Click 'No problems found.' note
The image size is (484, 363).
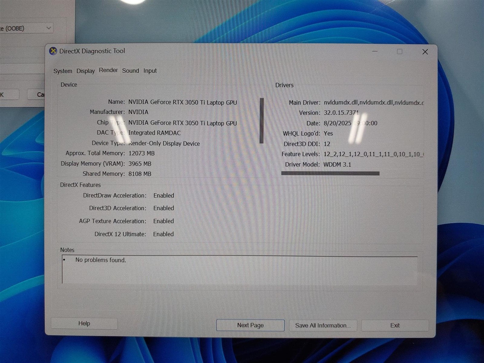[x=101, y=260]
